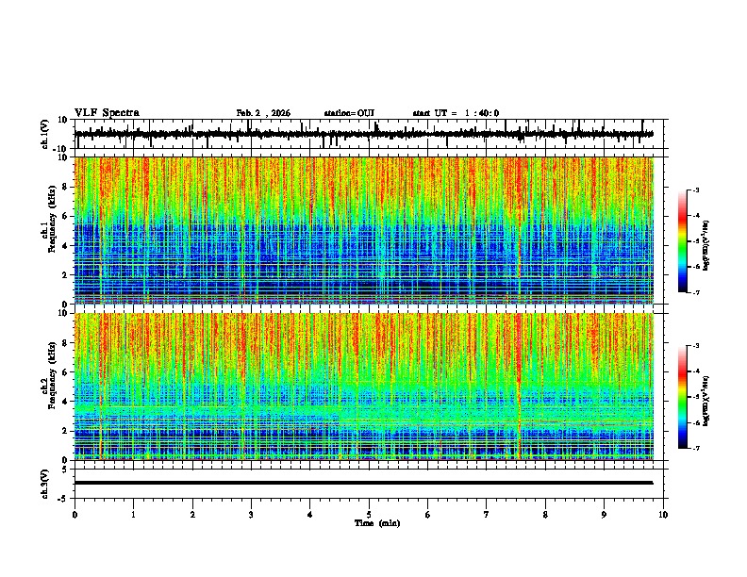The image size is (747, 577).
Task: Click the 'VLF Spectra' plot title
Action: pos(107,113)
